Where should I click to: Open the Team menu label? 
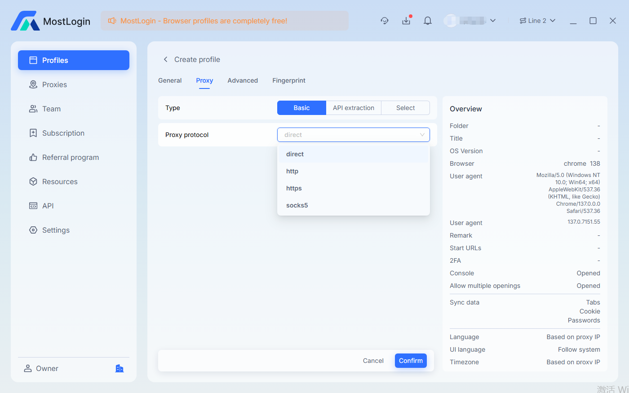(51, 109)
